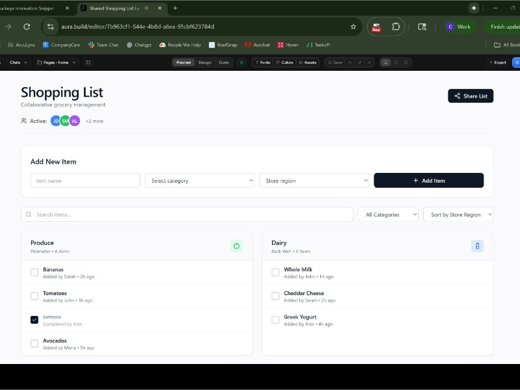
Task: Click the sidebar panel toggle icon in editor toolbar
Action: coord(88,62)
